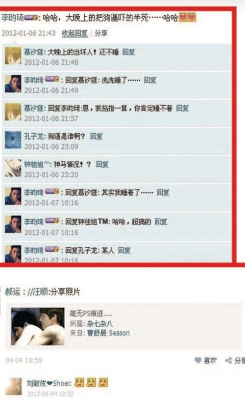
Task: Reply to comment 哈哈，超搞的
Action: (161, 222)
